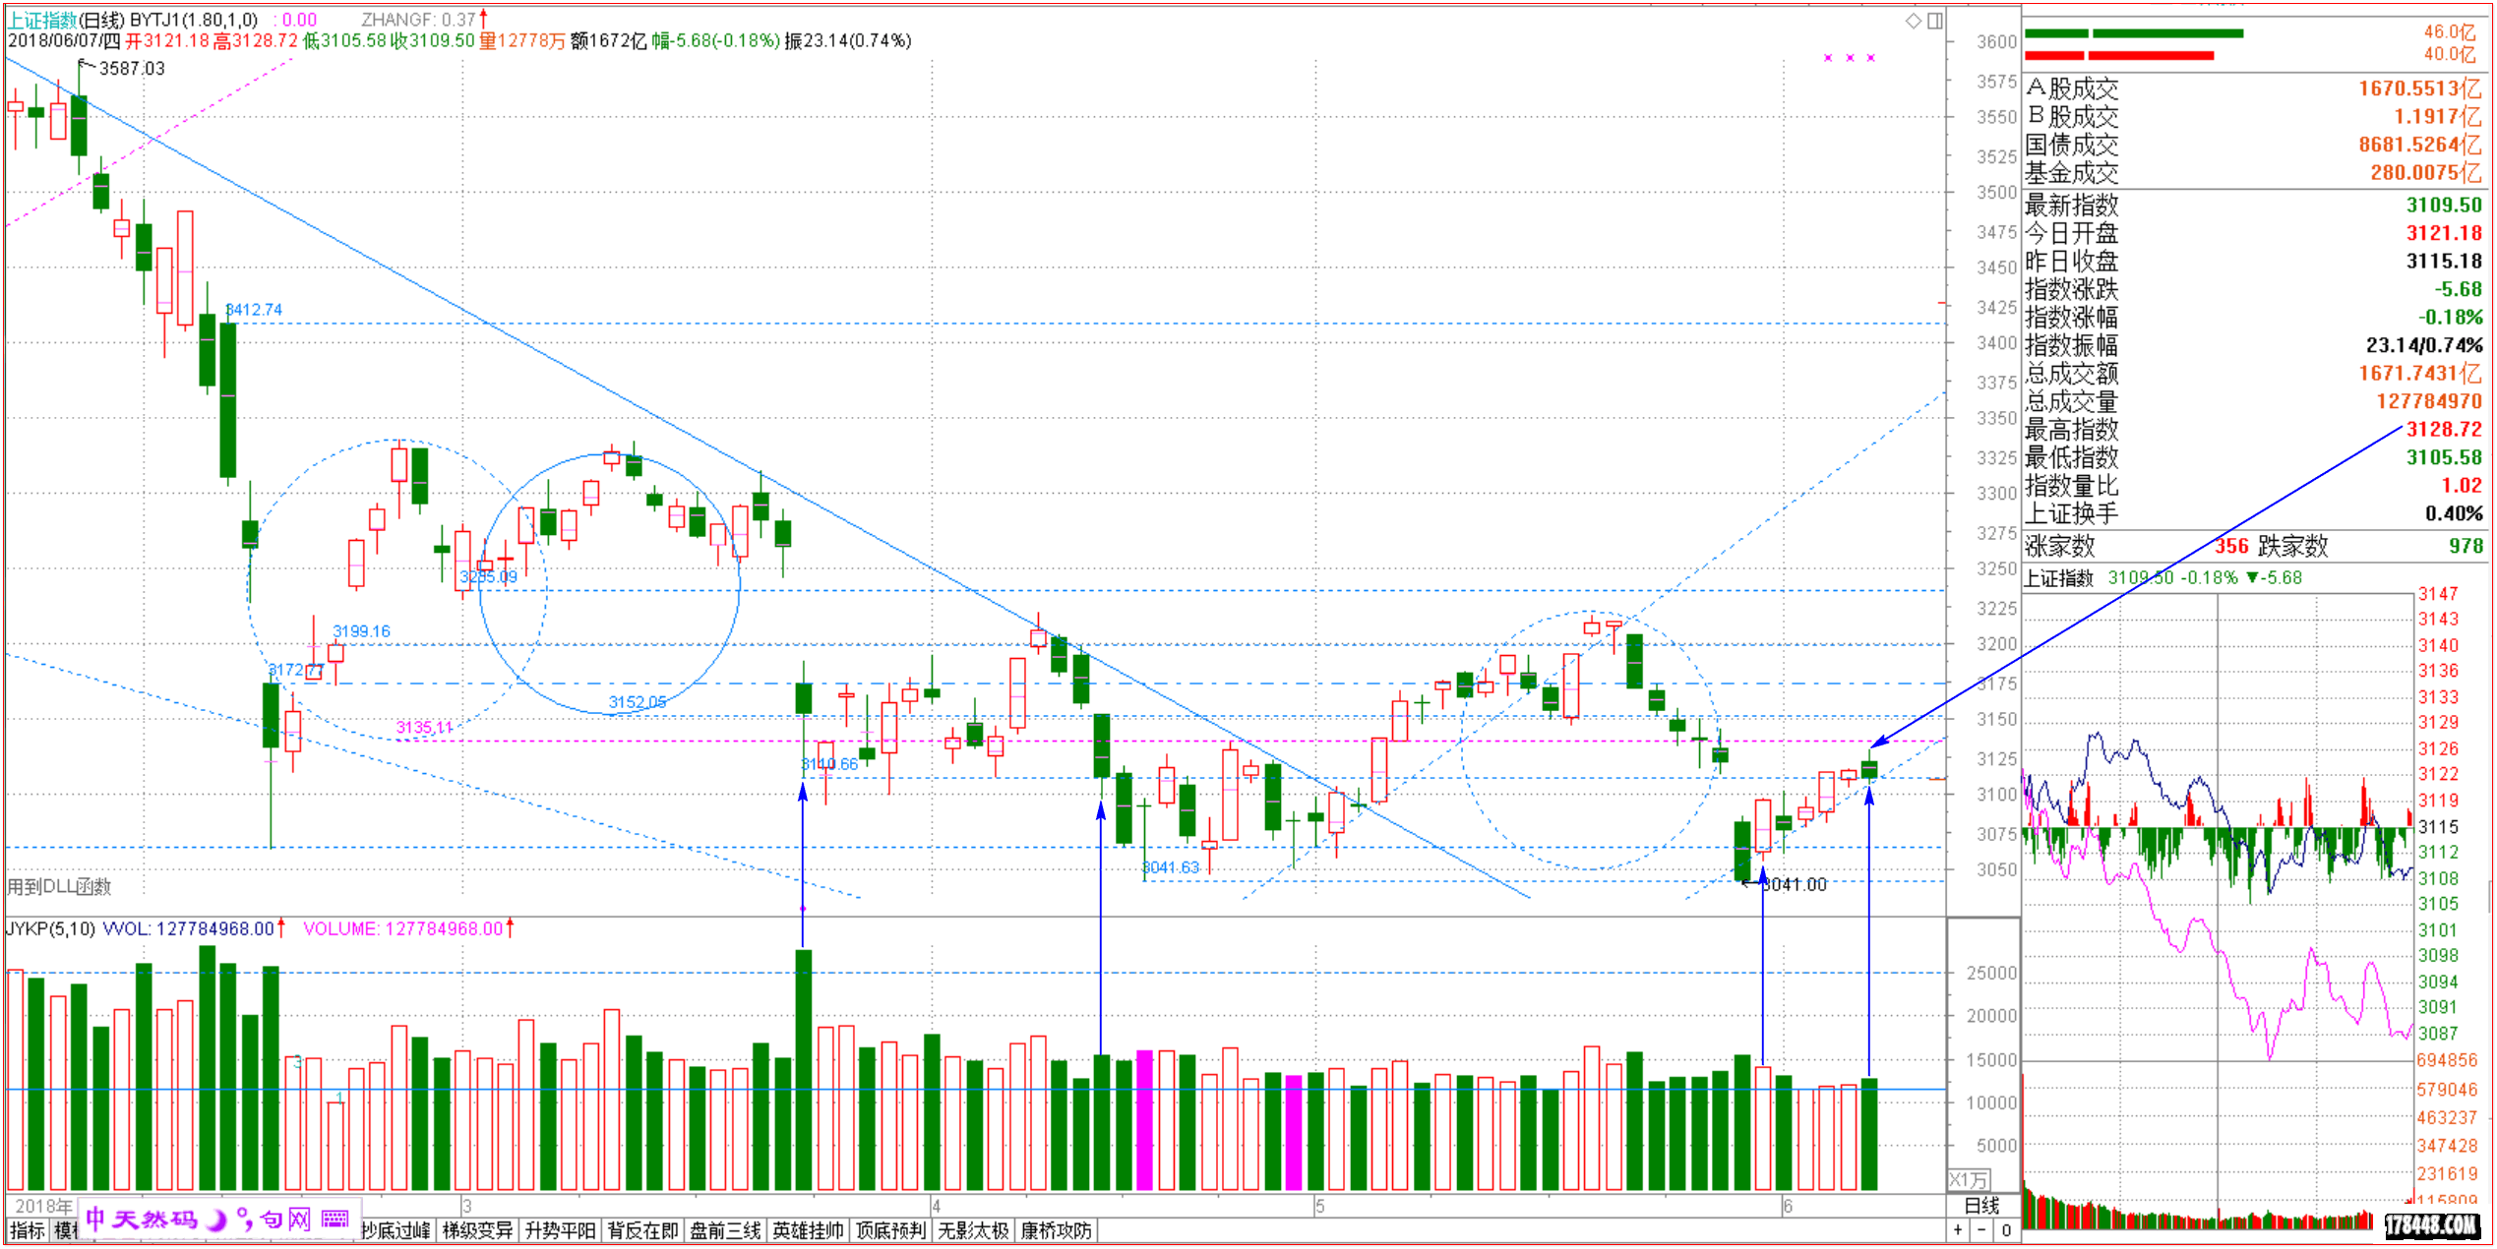
Task: Click the 昨日收盘 value 3115.18
Action: pyautogui.click(x=2444, y=262)
